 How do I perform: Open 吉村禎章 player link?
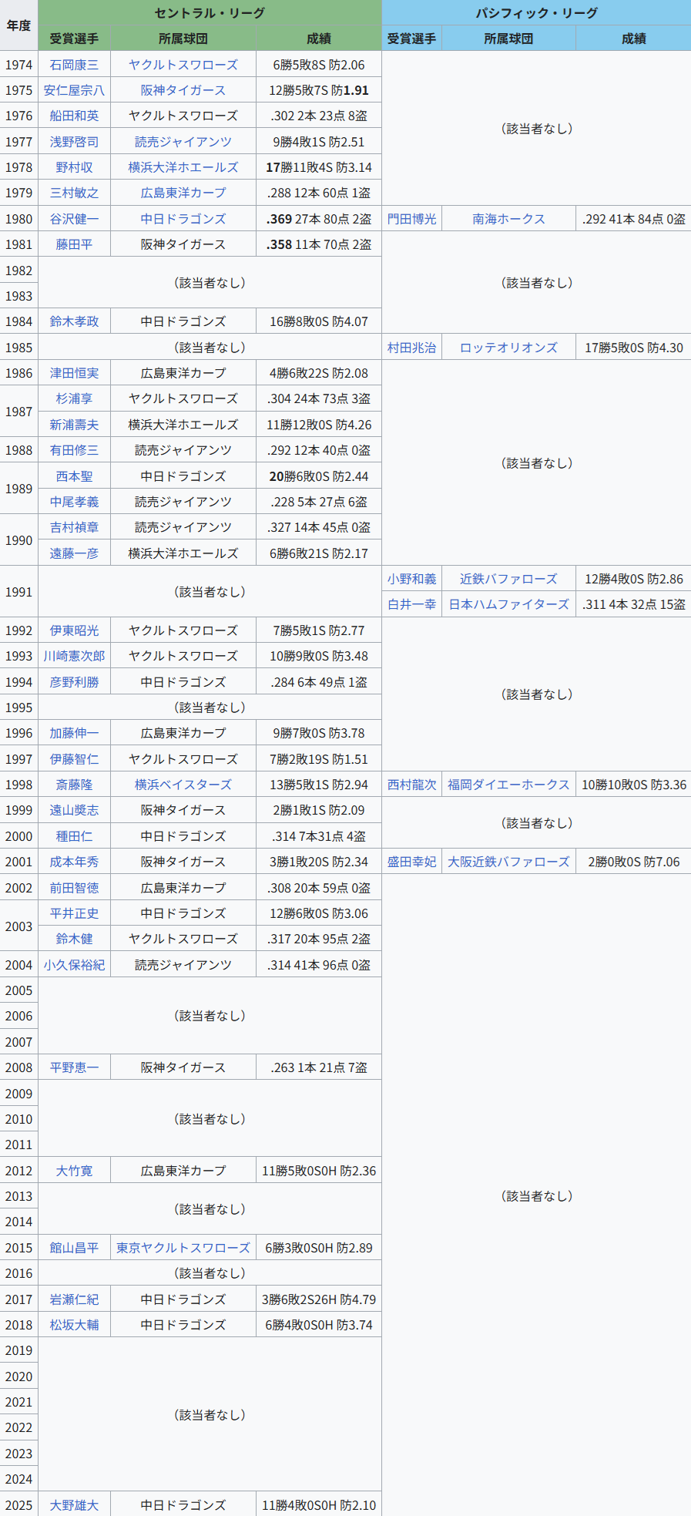pos(74,527)
